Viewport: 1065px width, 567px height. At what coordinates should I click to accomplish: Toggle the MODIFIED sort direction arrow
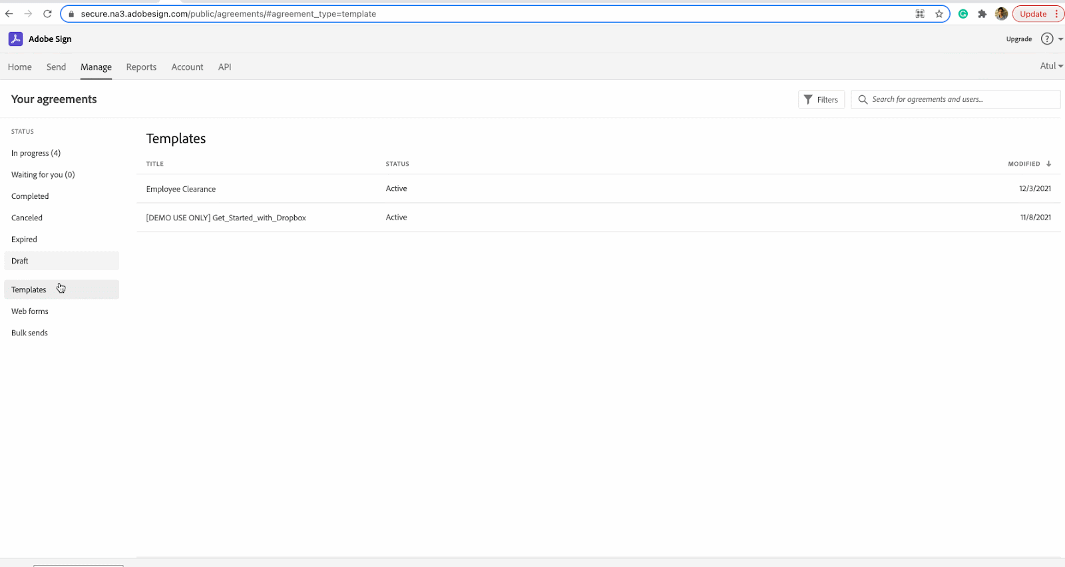(x=1048, y=164)
